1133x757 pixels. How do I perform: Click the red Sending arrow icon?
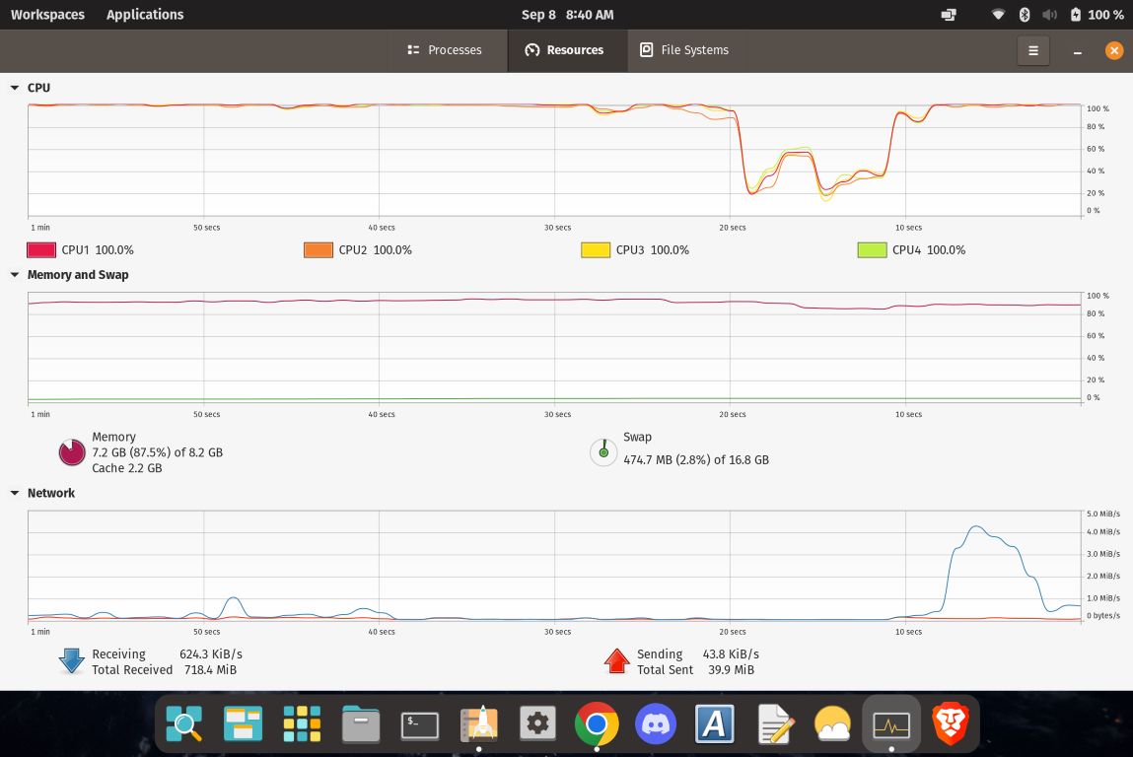616,660
